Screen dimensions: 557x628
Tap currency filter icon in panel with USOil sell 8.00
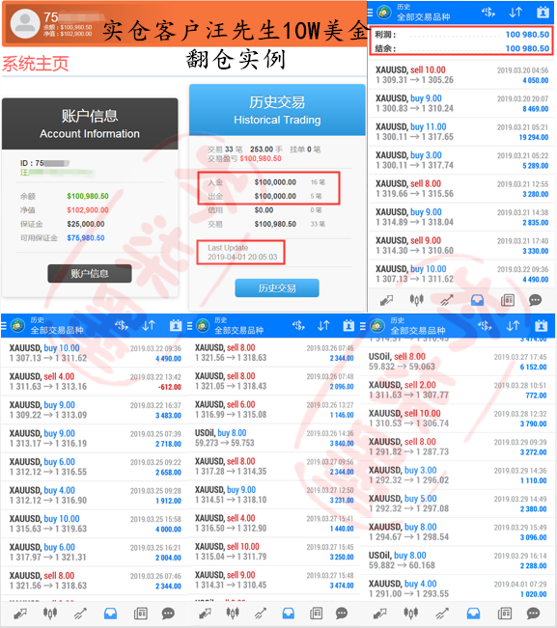click(486, 326)
